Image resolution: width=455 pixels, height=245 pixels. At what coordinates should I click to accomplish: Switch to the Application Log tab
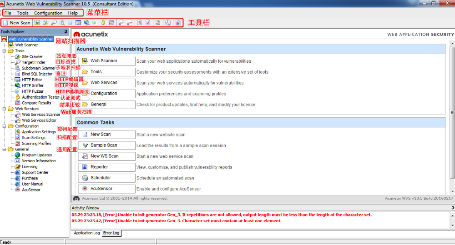tap(86, 233)
